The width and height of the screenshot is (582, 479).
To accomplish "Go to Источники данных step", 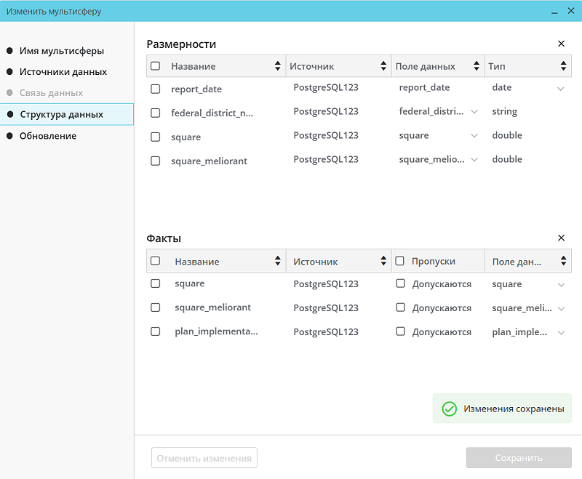I will (x=63, y=72).
